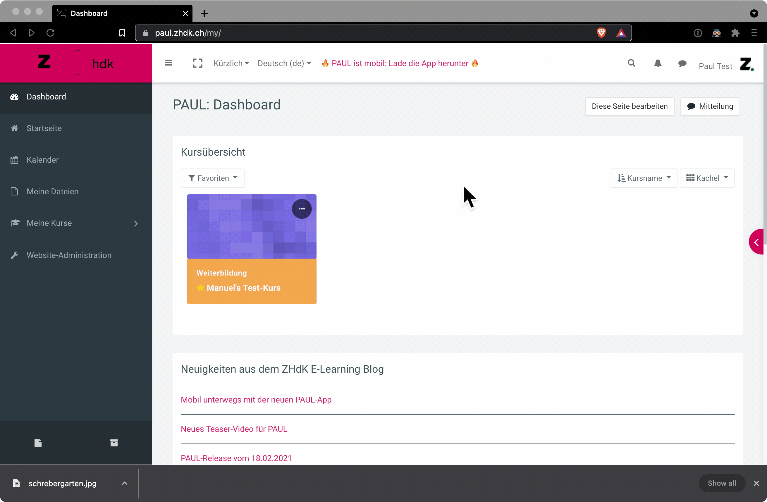Viewport: 767px width, 502px height.
Task: Click the archive box icon at sidebar bottom
Action: click(x=114, y=443)
